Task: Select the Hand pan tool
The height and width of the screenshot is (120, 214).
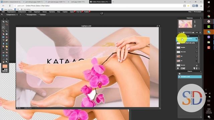Action: point(3,62)
